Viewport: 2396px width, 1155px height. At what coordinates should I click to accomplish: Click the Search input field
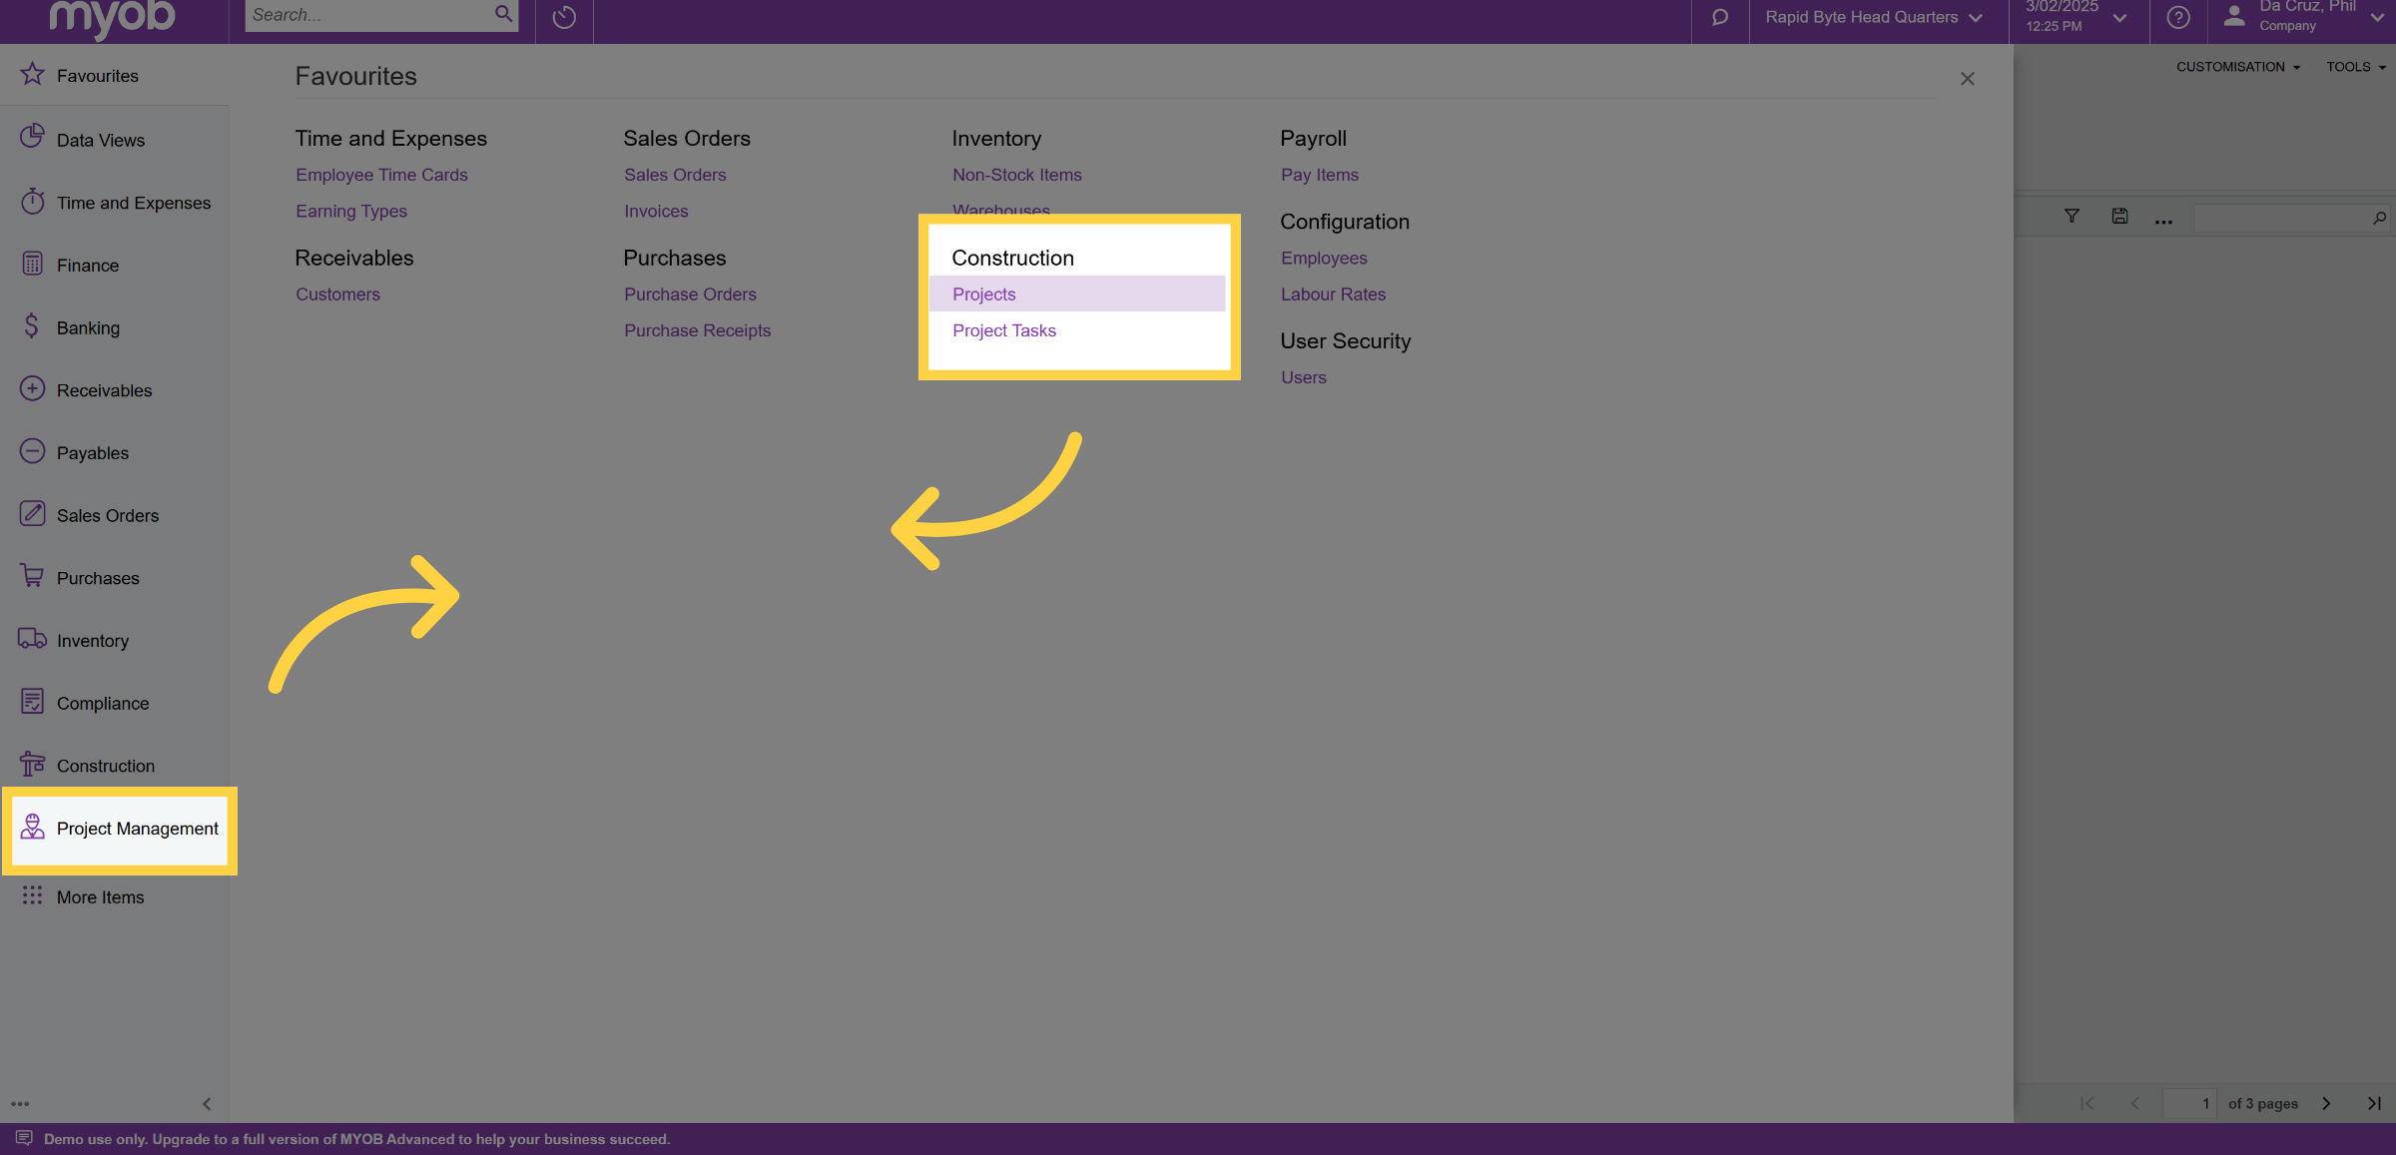368,15
